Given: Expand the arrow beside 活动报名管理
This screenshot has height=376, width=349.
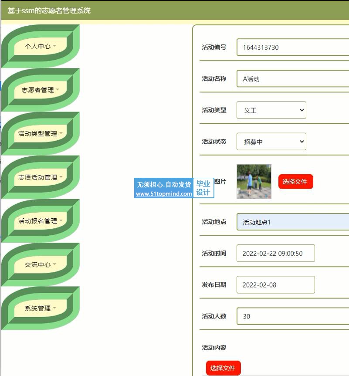Looking at the screenshot, I should pyautogui.click(x=61, y=220).
